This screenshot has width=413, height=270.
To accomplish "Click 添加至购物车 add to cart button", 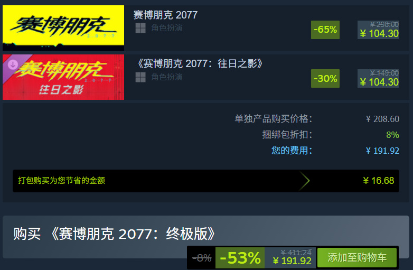I will click(357, 258).
